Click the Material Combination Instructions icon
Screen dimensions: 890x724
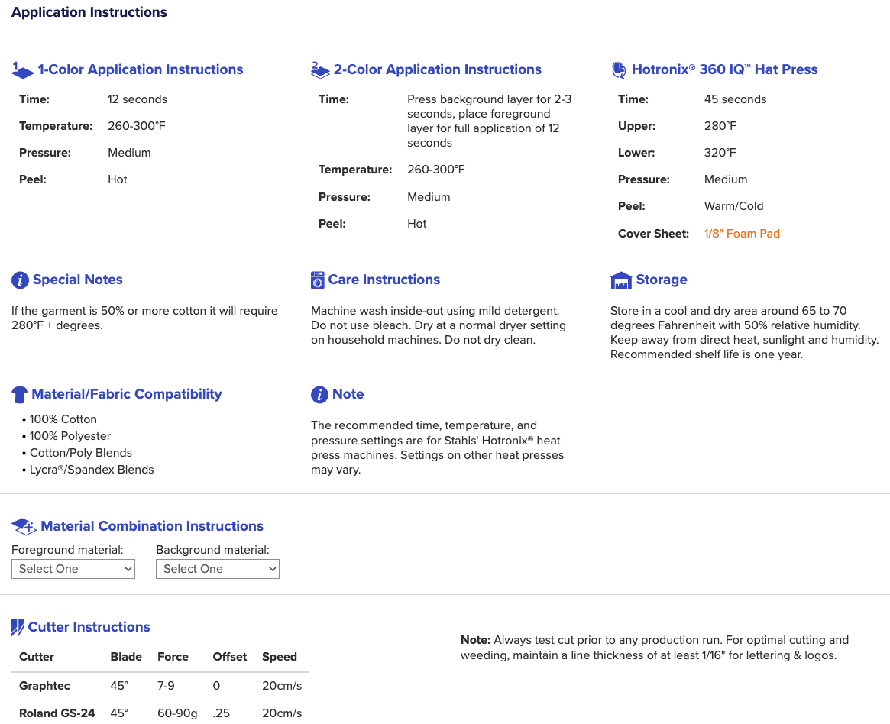tap(24, 526)
